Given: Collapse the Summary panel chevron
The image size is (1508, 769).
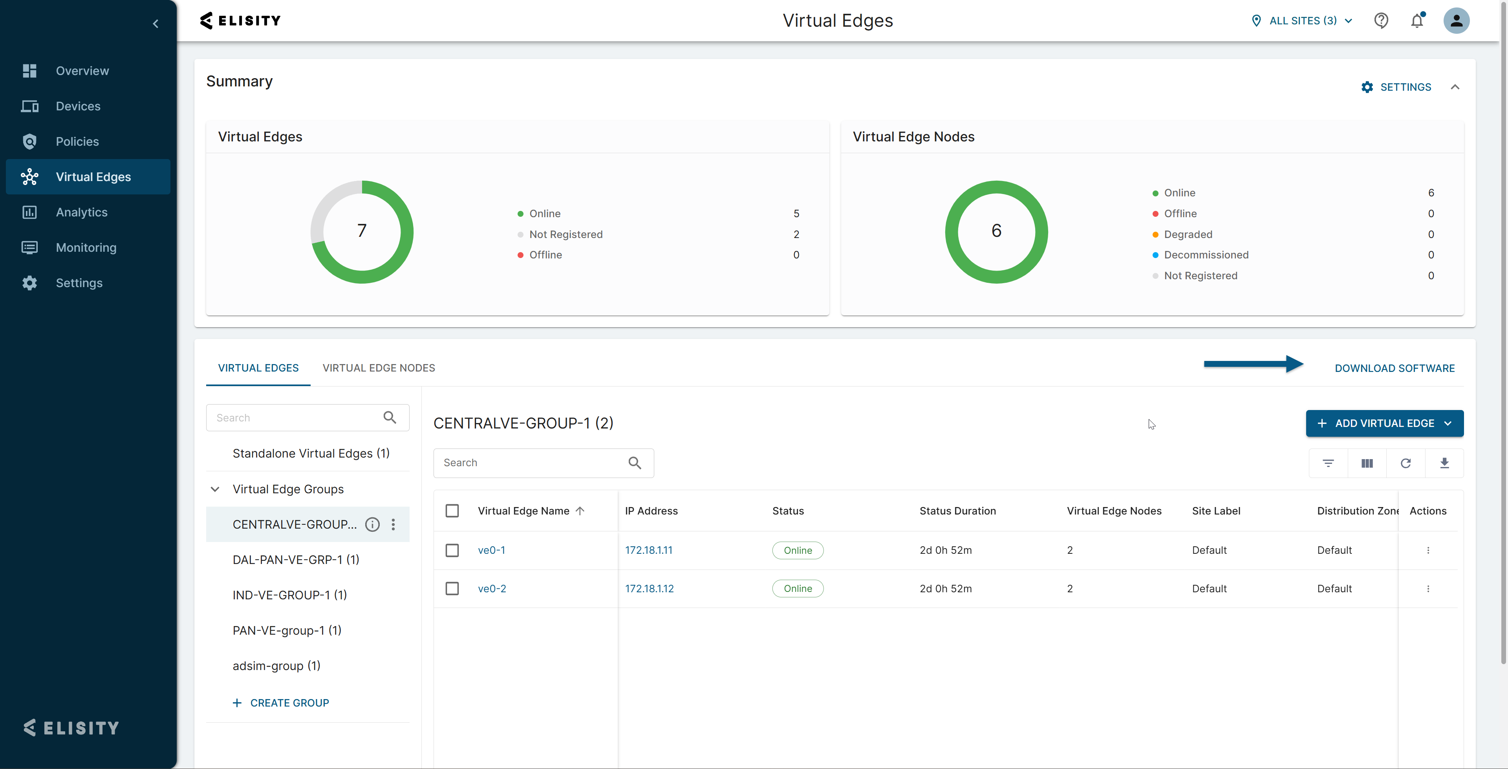Looking at the screenshot, I should [1455, 87].
